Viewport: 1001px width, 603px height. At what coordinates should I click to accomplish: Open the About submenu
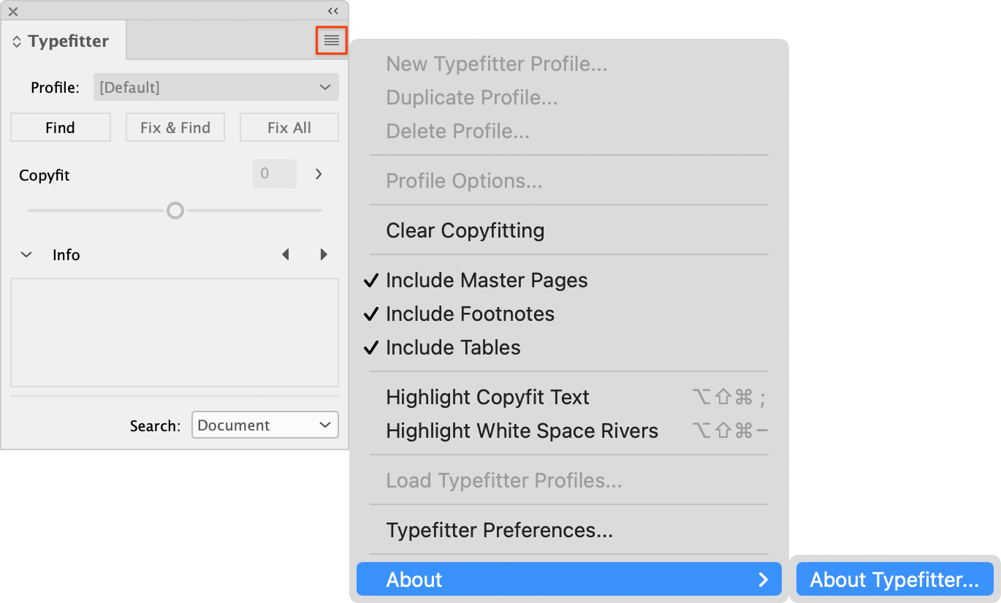[x=569, y=580]
